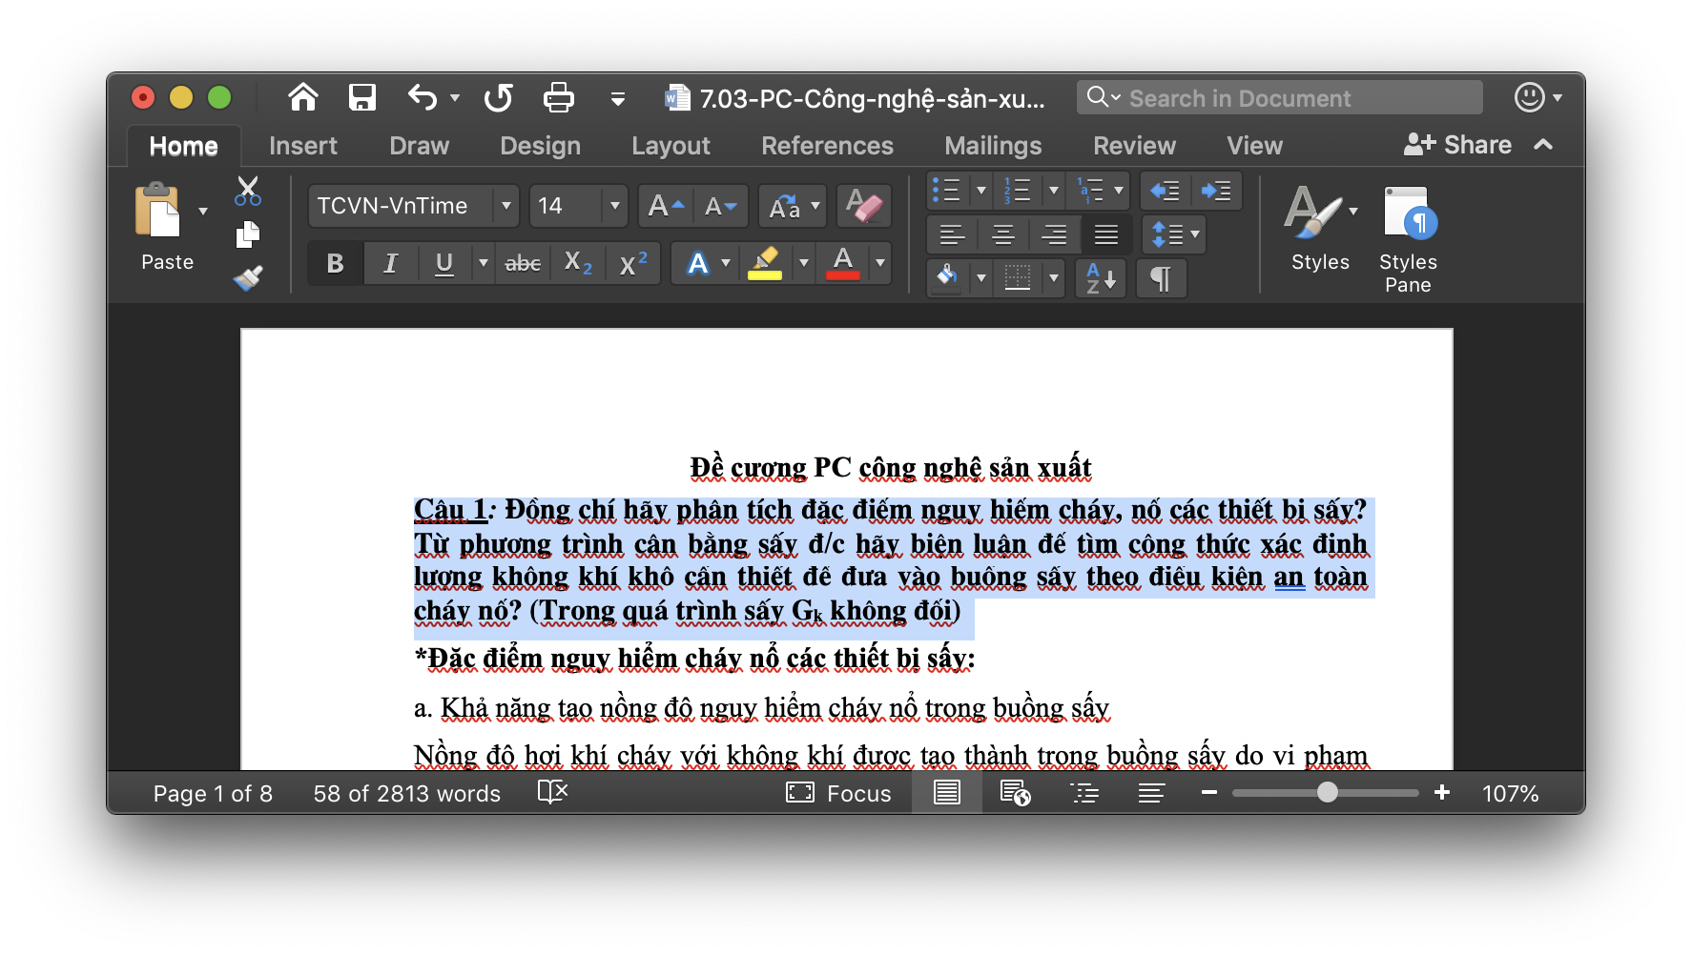Apply bold formatting to selected text
The height and width of the screenshot is (955, 1692).
tap(334, 264)
